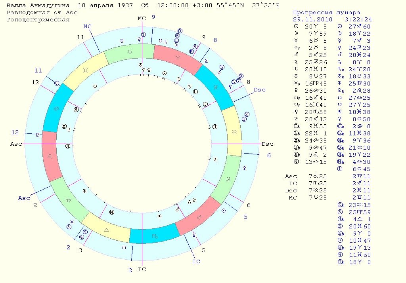Click the house system text "Равнодомная от Asc"
The height and width of the screenshot is (283, 406).
pos(42,12)
